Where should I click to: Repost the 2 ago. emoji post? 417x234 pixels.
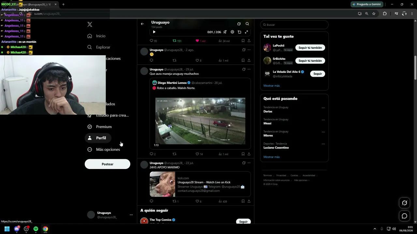click(174, 60)
